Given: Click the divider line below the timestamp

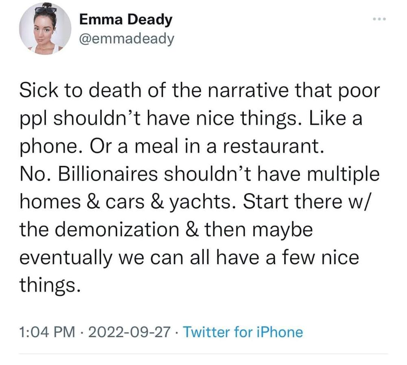Looking at the screenshot, I should click(203, 354).
